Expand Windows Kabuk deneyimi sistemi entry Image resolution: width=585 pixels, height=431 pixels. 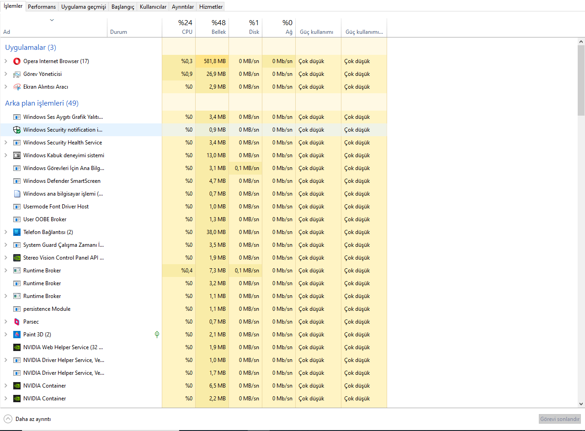click(x=6, y=155)
